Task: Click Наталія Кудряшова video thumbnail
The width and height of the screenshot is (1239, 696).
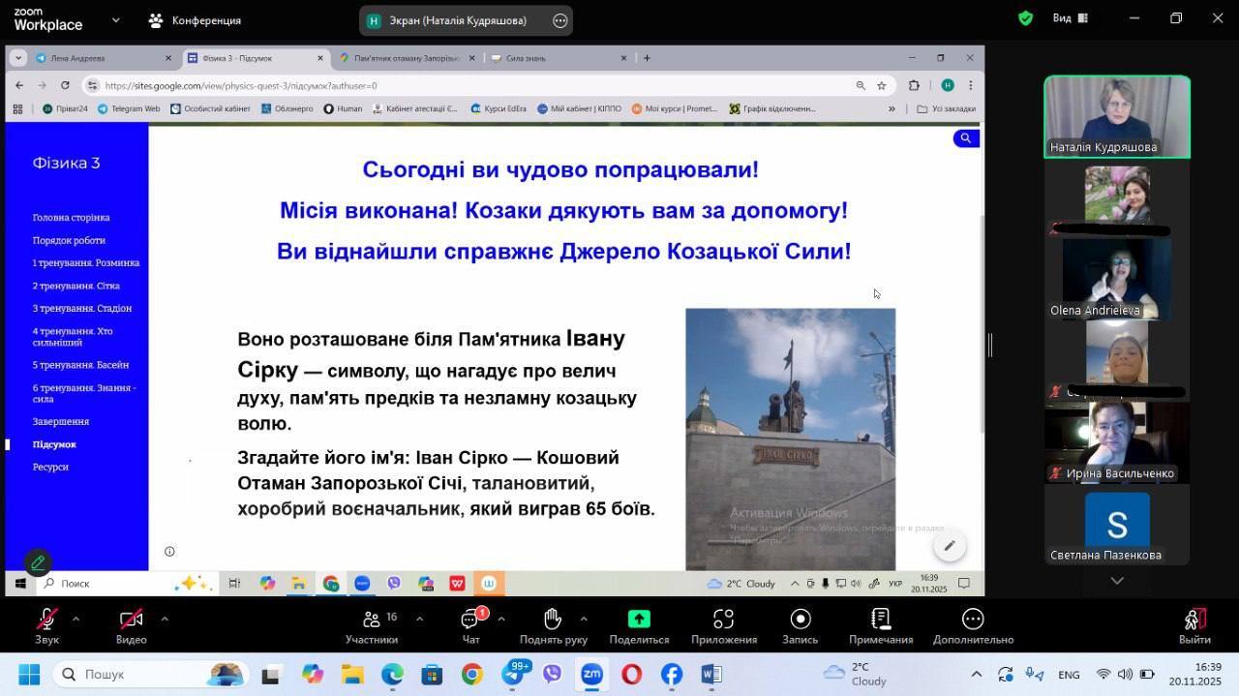Action: 1117,116
